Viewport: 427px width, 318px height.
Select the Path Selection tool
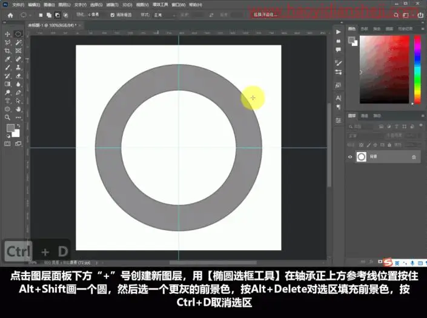[x=18, y=101]
